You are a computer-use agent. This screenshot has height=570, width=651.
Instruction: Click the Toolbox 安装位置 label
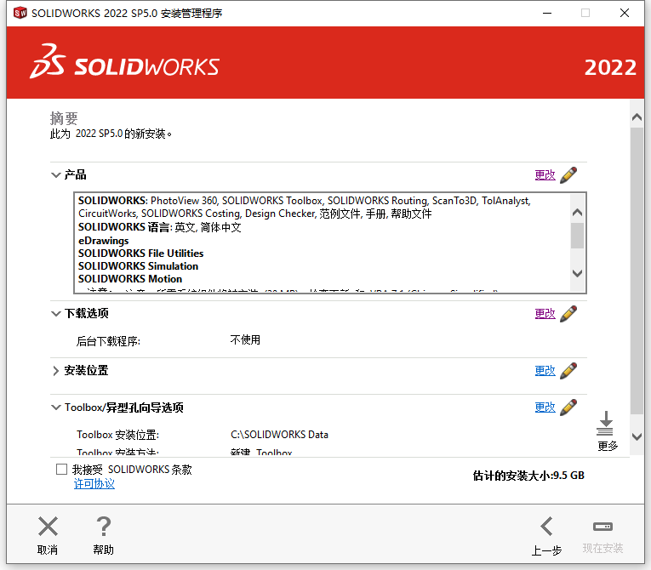(118, 435)
